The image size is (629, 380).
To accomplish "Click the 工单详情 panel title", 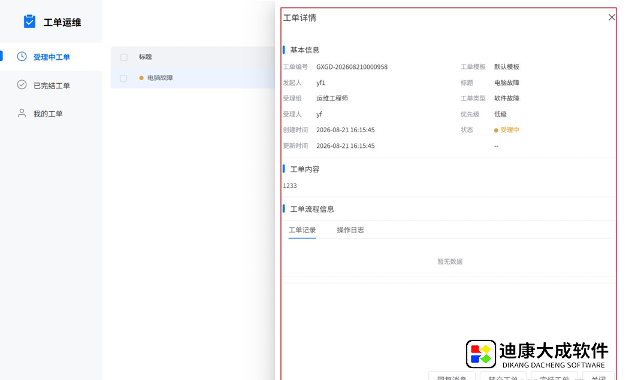I will tap(300, 17).
